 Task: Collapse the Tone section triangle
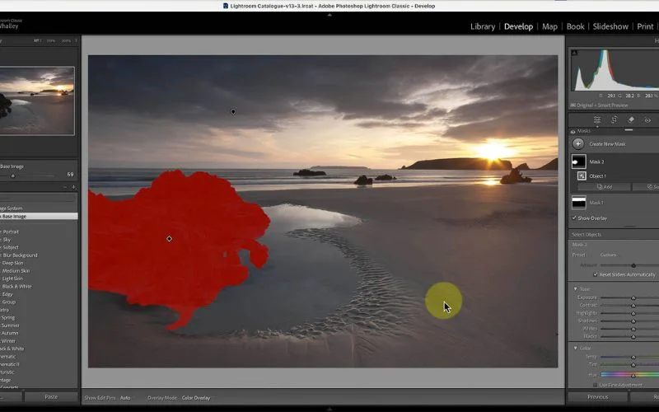(x=576, y=288)
